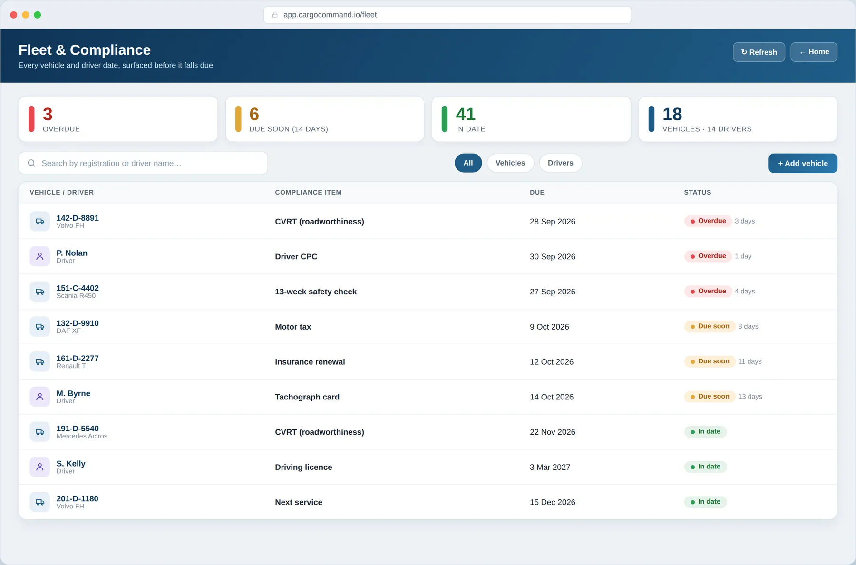Click the Due soon badge for Insurance renewal
The image size is (856, 565).
pos(710,361)
